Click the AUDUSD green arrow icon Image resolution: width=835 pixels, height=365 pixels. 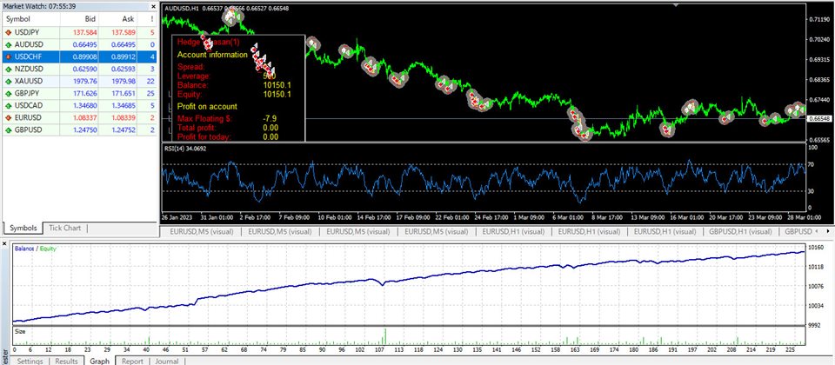click(x=10, y=44)
